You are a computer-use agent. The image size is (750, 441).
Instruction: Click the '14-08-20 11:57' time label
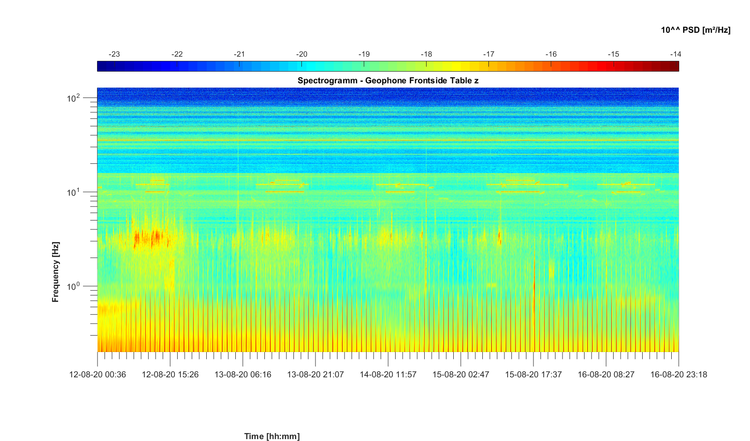pyautogui.click(x=388, y=375)
